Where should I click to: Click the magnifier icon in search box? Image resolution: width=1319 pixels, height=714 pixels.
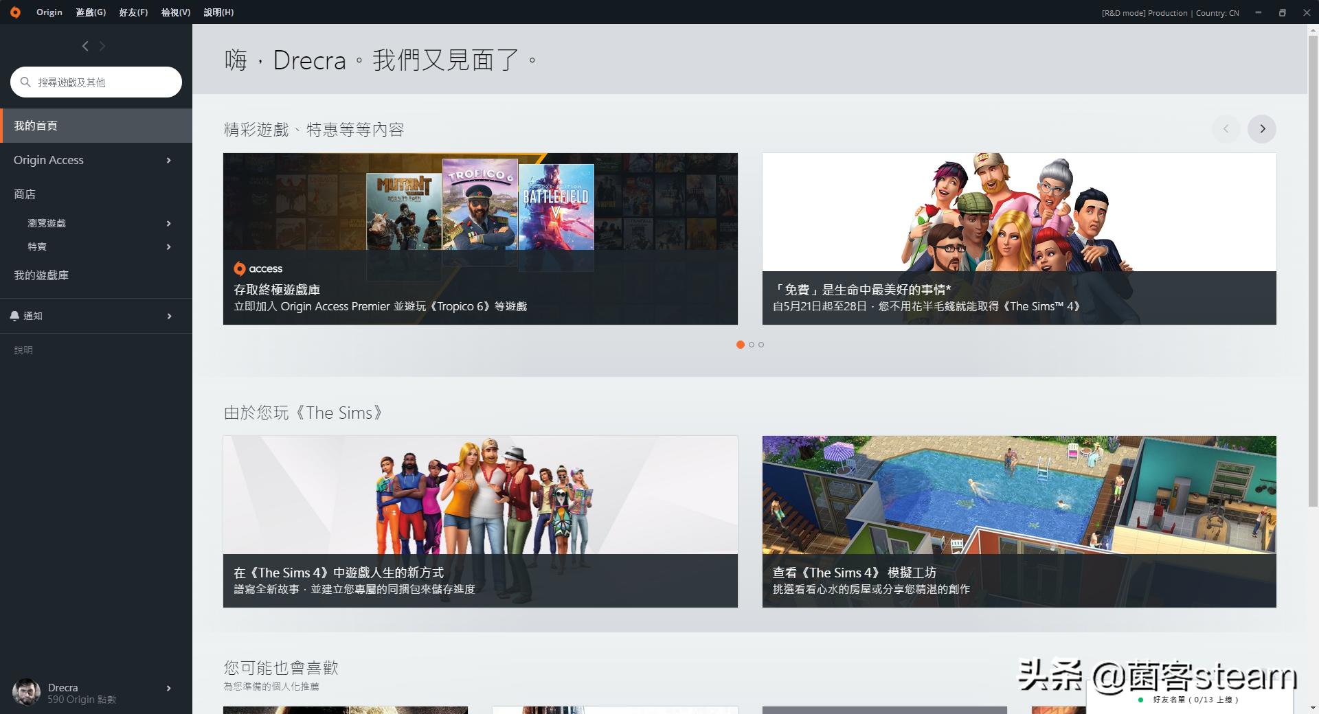click(25, 82)
